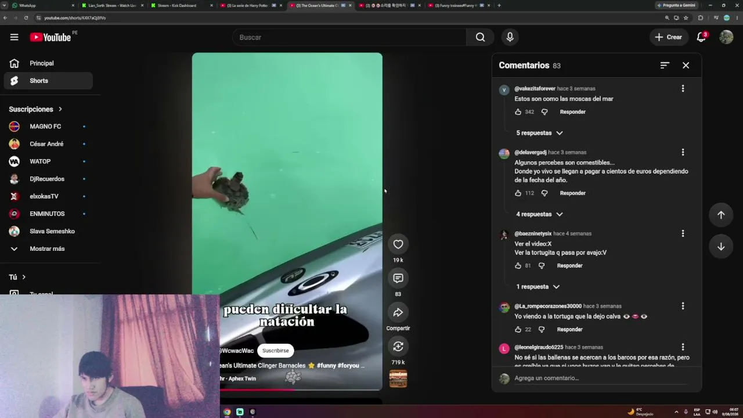This screenshot has height=418, width=743.
Task: Reply to @delavergadj with Responder
Action: [x=572, y=193]
